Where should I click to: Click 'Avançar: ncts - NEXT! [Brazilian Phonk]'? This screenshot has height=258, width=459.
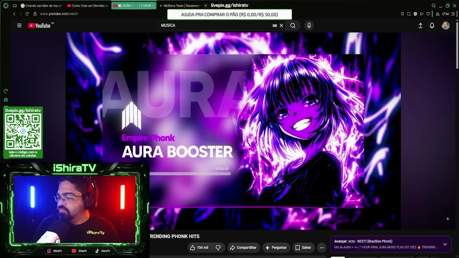pyautogui.click(x=363, y=242)
